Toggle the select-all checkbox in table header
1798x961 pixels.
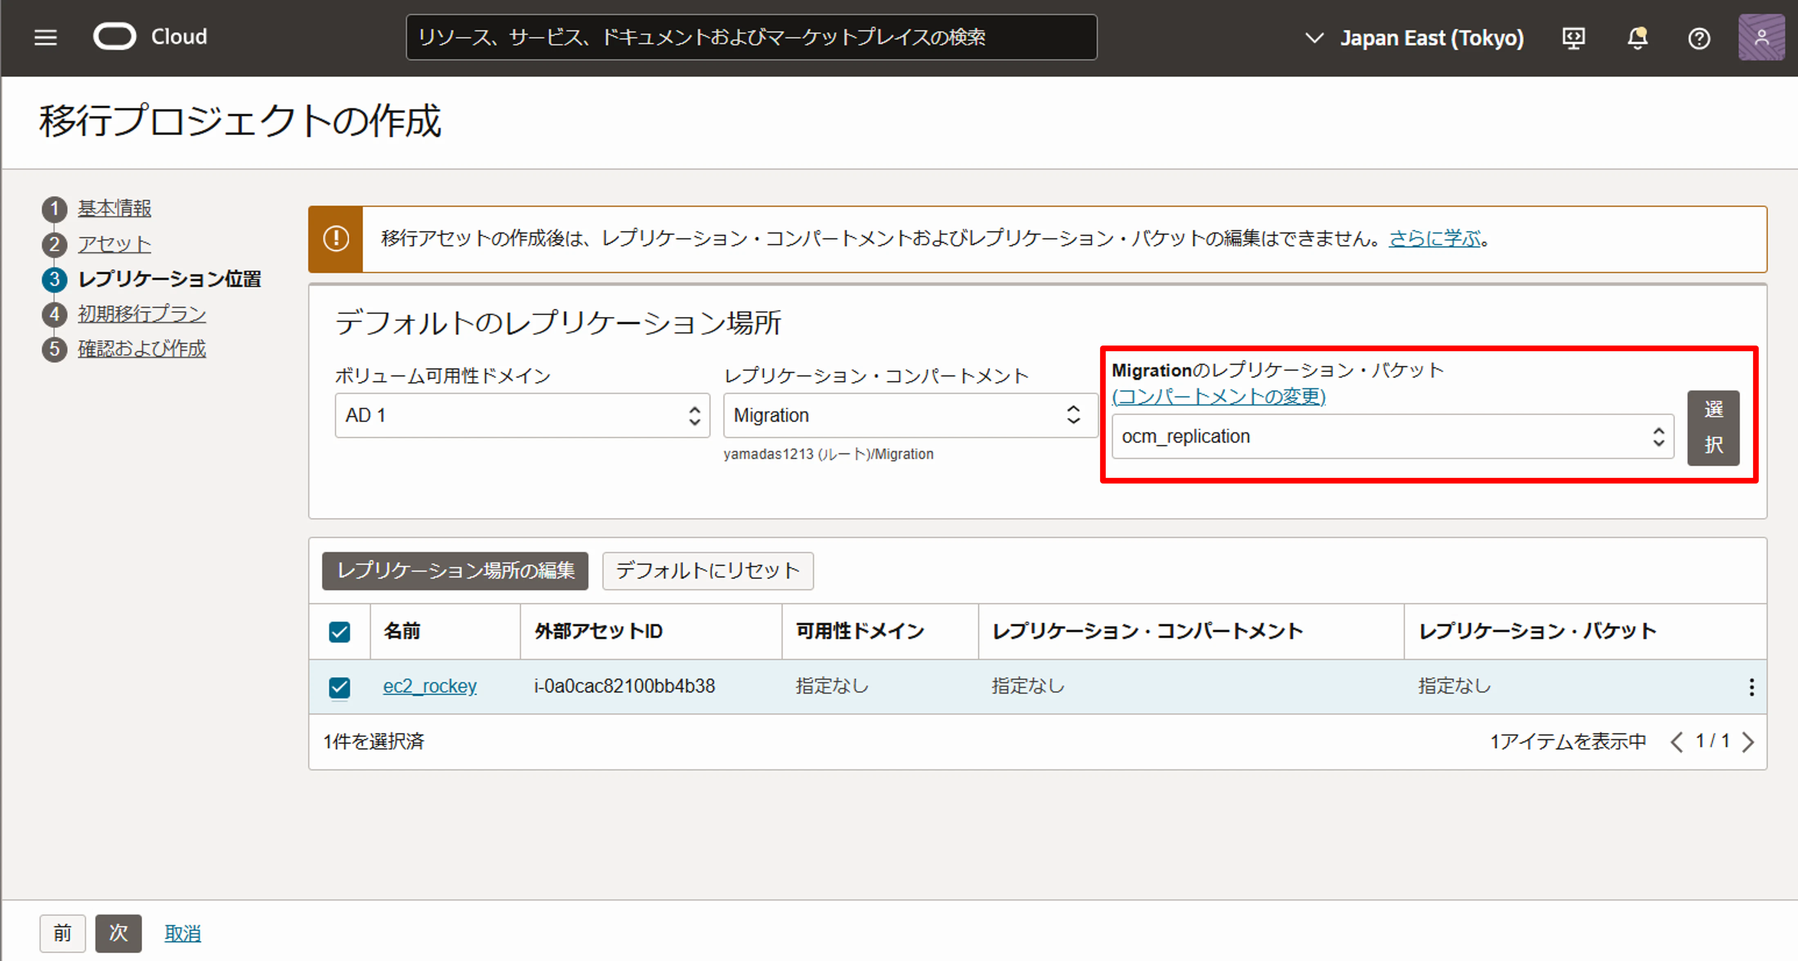tap(340, 632)
